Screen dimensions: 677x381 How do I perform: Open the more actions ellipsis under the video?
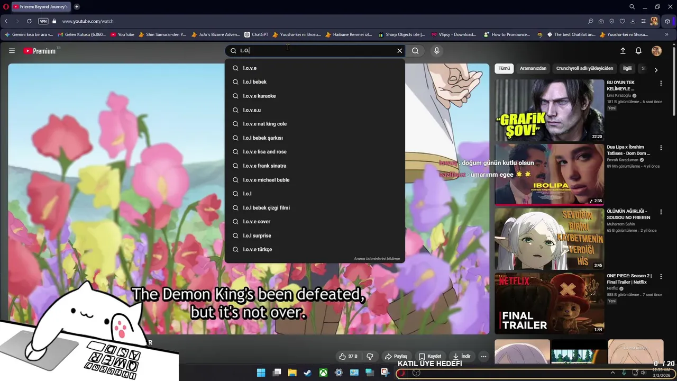483,356
